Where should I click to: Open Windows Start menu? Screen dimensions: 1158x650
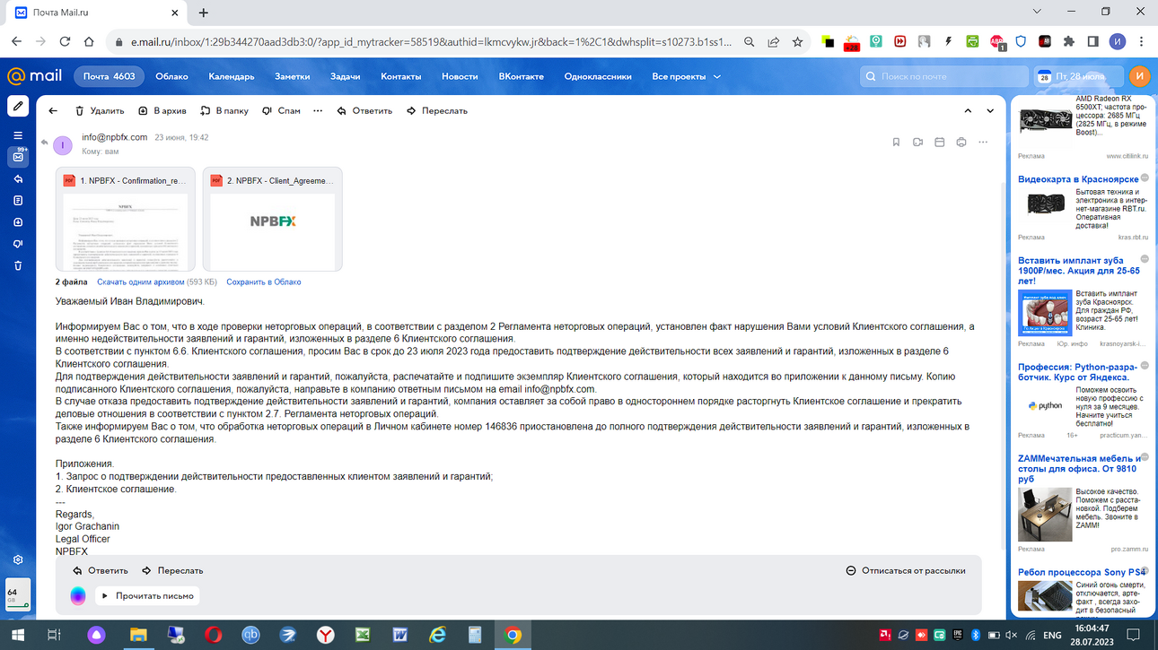pyautogui.click(x=17, y=636)
